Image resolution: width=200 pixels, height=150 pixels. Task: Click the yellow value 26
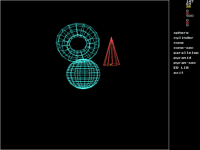tap(188, 7)
